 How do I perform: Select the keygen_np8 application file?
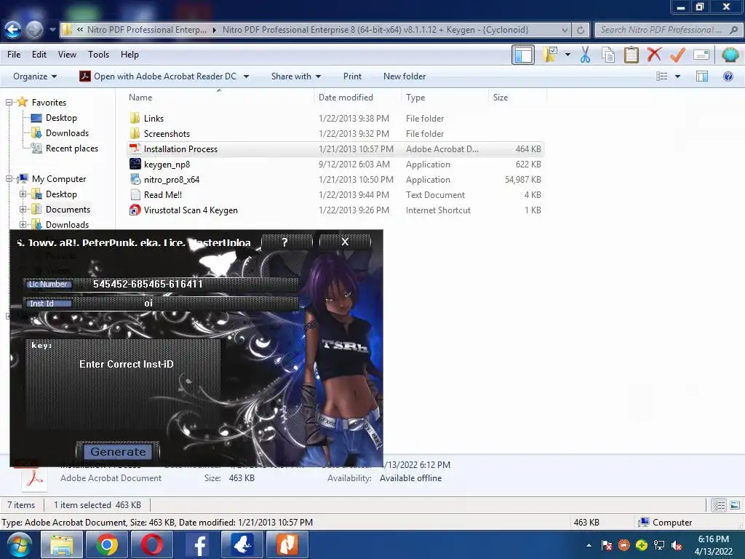pos(167,164)
